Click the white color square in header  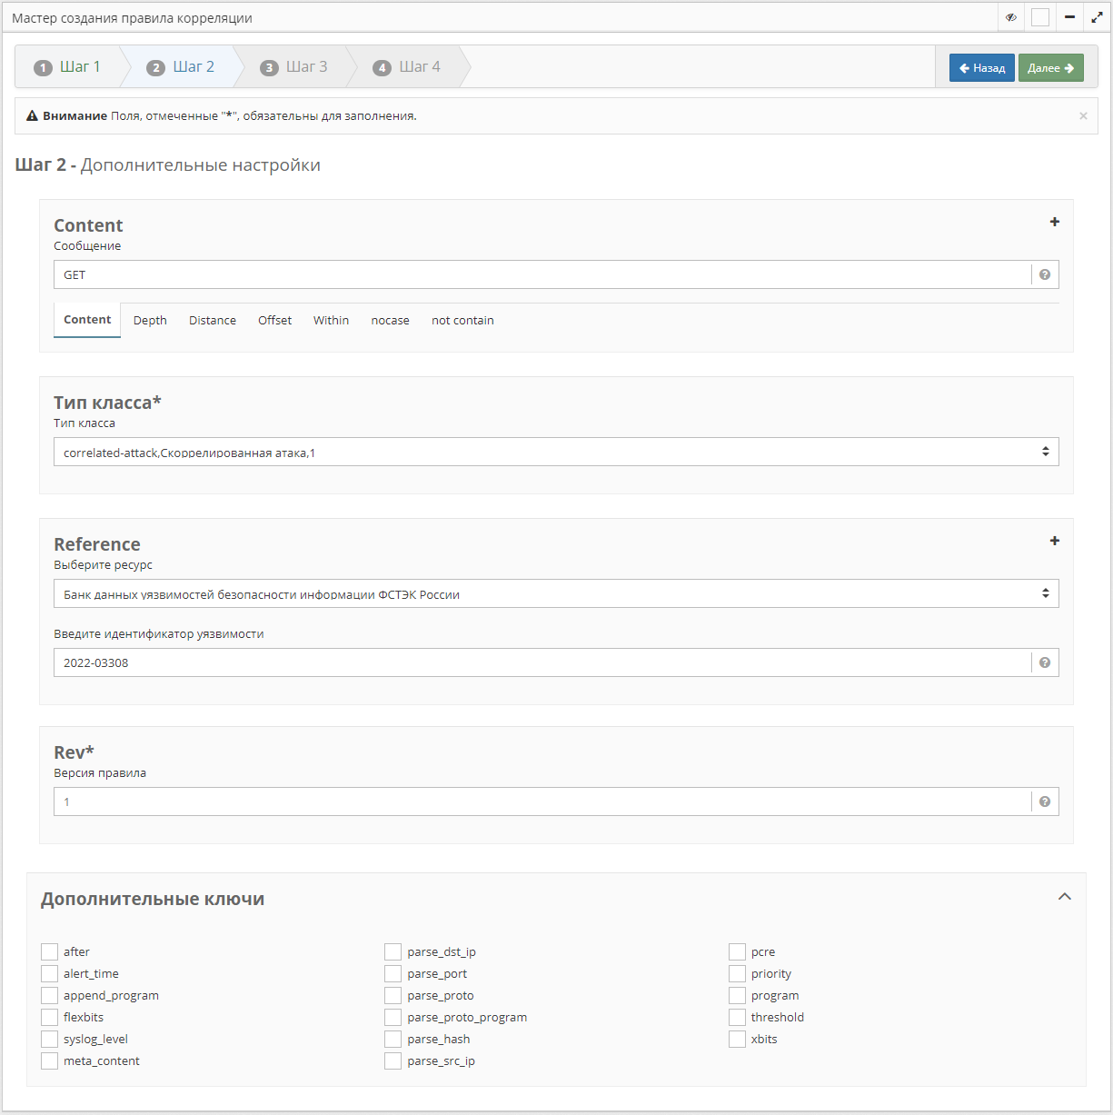(x=1040, y=17)
